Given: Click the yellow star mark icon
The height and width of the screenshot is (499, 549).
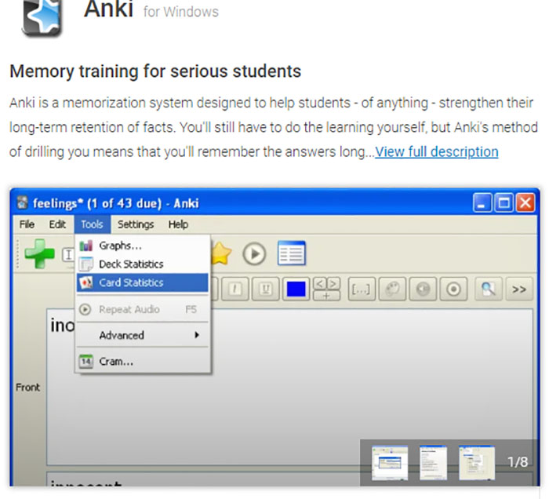Looking at the screenshot, I should pos(221,253).
